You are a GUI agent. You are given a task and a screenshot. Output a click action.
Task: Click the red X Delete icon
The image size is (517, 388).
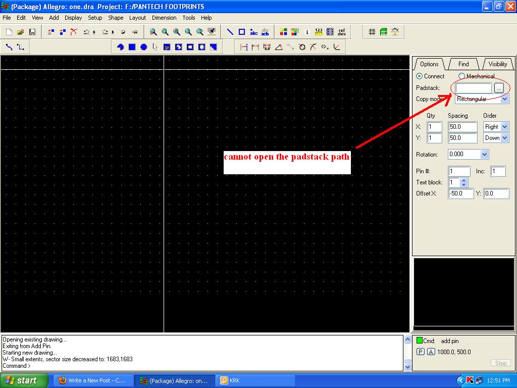74,32
